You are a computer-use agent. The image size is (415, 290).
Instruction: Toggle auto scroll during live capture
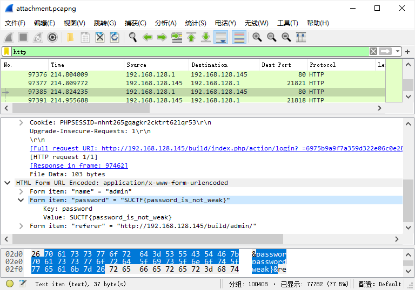[x=220, y=37]
